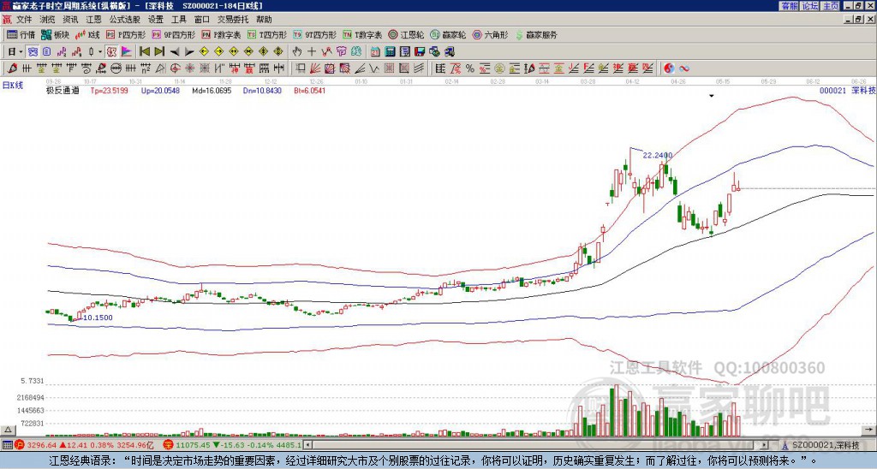877x469 pixels.
Task: Click the 日K线 label
Action: 13,86
